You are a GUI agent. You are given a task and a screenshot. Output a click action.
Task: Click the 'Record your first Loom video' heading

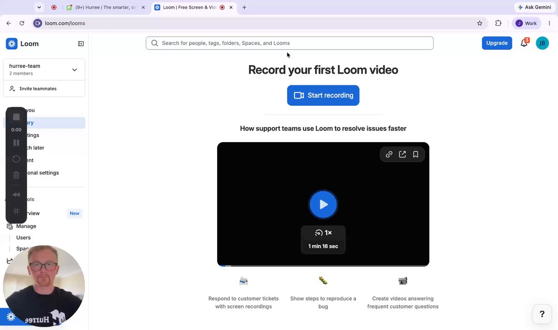tap(323, 70)
